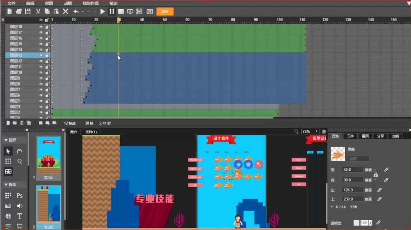Toggle visibility of 图层7
This screenshot has width=411, height=230.
(41, 89)
